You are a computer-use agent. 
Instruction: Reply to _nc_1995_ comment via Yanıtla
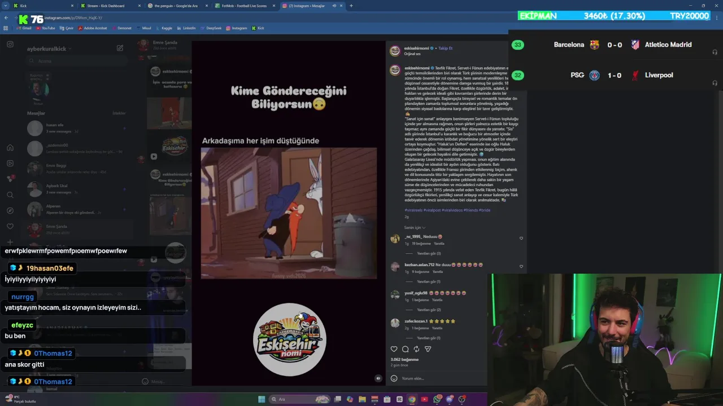point(439,244)
